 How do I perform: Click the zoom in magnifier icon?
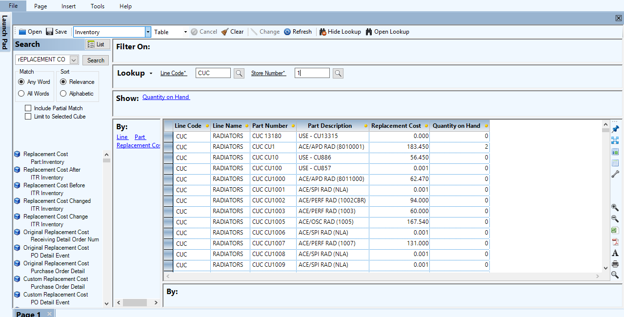615,208
